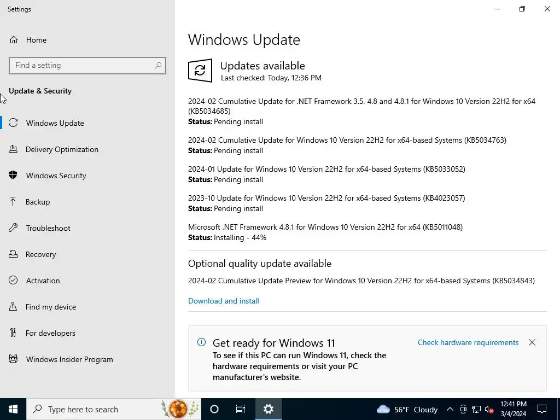Click the Type here to search taskbar box
This screenshot has height=420, width=560.
(114, 409)
